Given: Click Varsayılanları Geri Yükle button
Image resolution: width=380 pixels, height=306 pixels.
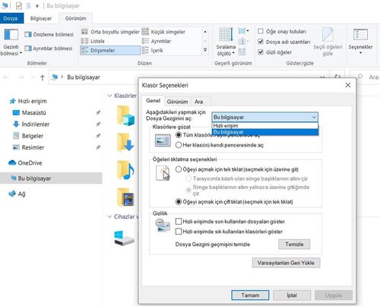Looking at the screenshot, I should (x=286, y=263).
